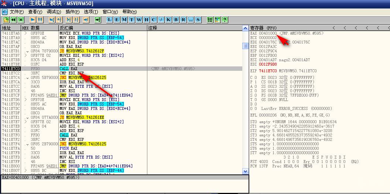Image resolution: width=390 pixels, height=194 pixels.
Task: Run the program with the play icon
Action: tap(32, 20)
